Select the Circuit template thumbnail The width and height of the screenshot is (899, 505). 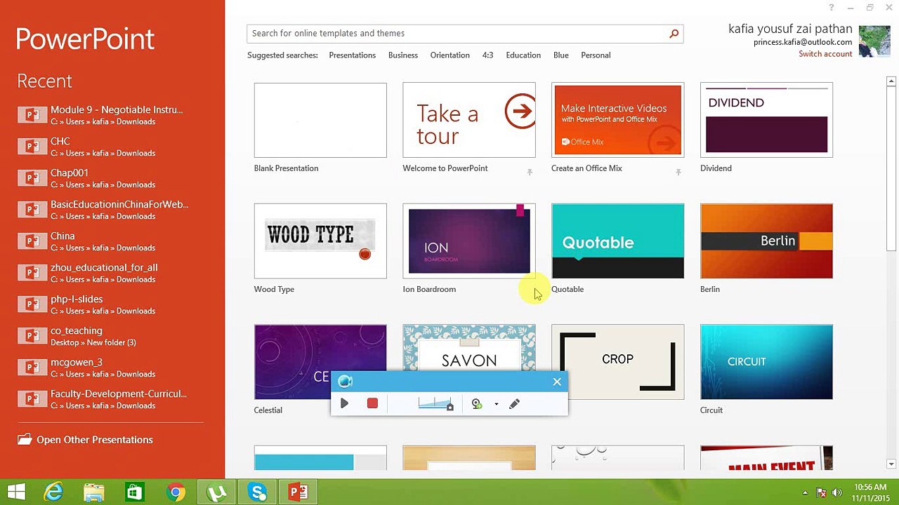pos(766,362)
